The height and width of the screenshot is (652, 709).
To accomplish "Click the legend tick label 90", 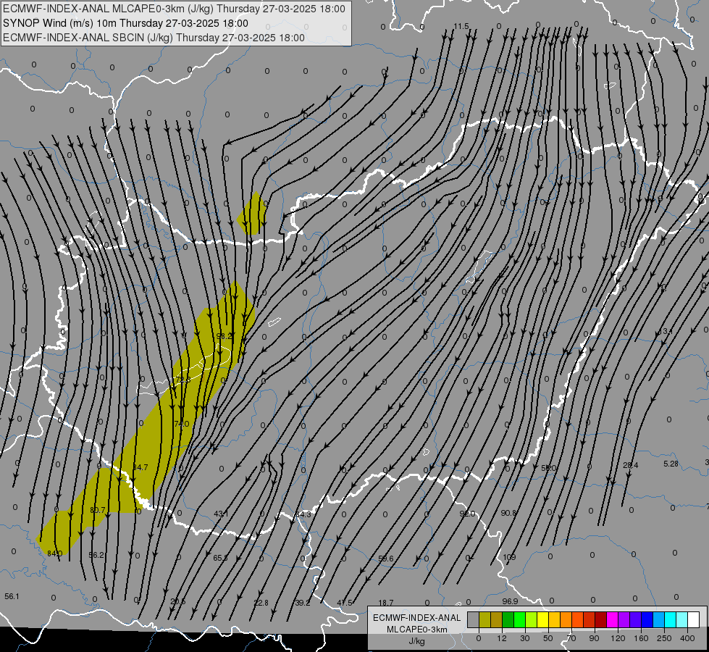I will (x=594, y=638).
